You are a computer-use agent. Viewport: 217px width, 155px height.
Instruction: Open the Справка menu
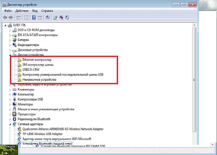(x=47, y=11)
